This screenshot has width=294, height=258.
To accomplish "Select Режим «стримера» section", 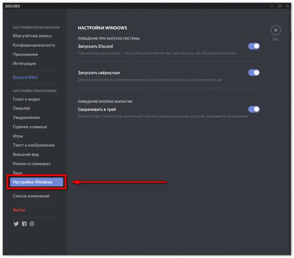I will coord(32,164).
